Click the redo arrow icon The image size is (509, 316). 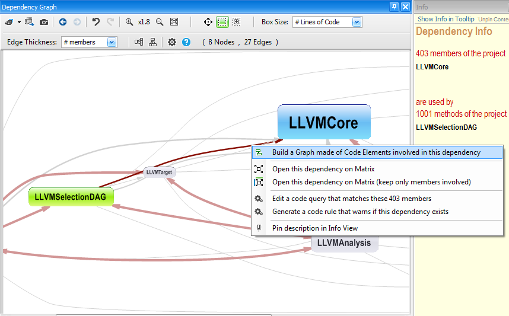(x=110, y=22)
